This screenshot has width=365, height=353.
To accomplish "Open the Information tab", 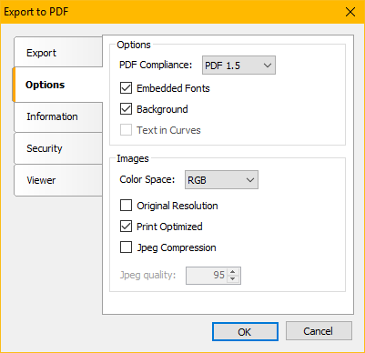I will tap(58, 116).
